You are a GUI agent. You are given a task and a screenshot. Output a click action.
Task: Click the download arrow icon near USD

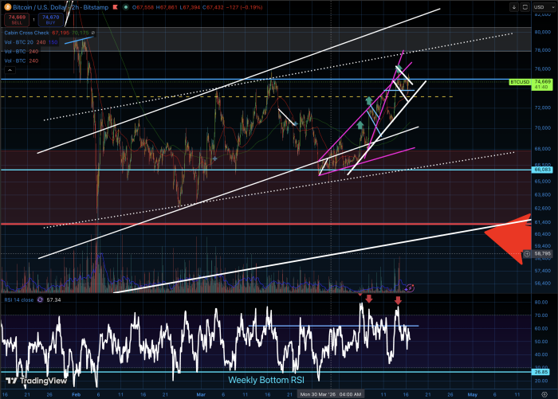click(x=513, y=7)
